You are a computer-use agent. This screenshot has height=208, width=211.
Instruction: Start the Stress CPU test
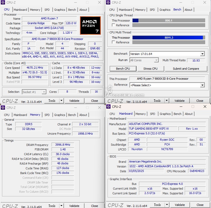[150, 69]
